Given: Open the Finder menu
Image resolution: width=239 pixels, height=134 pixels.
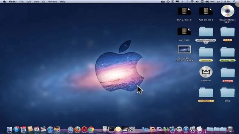Looking at the screenshot, I should tap(13, 1).
